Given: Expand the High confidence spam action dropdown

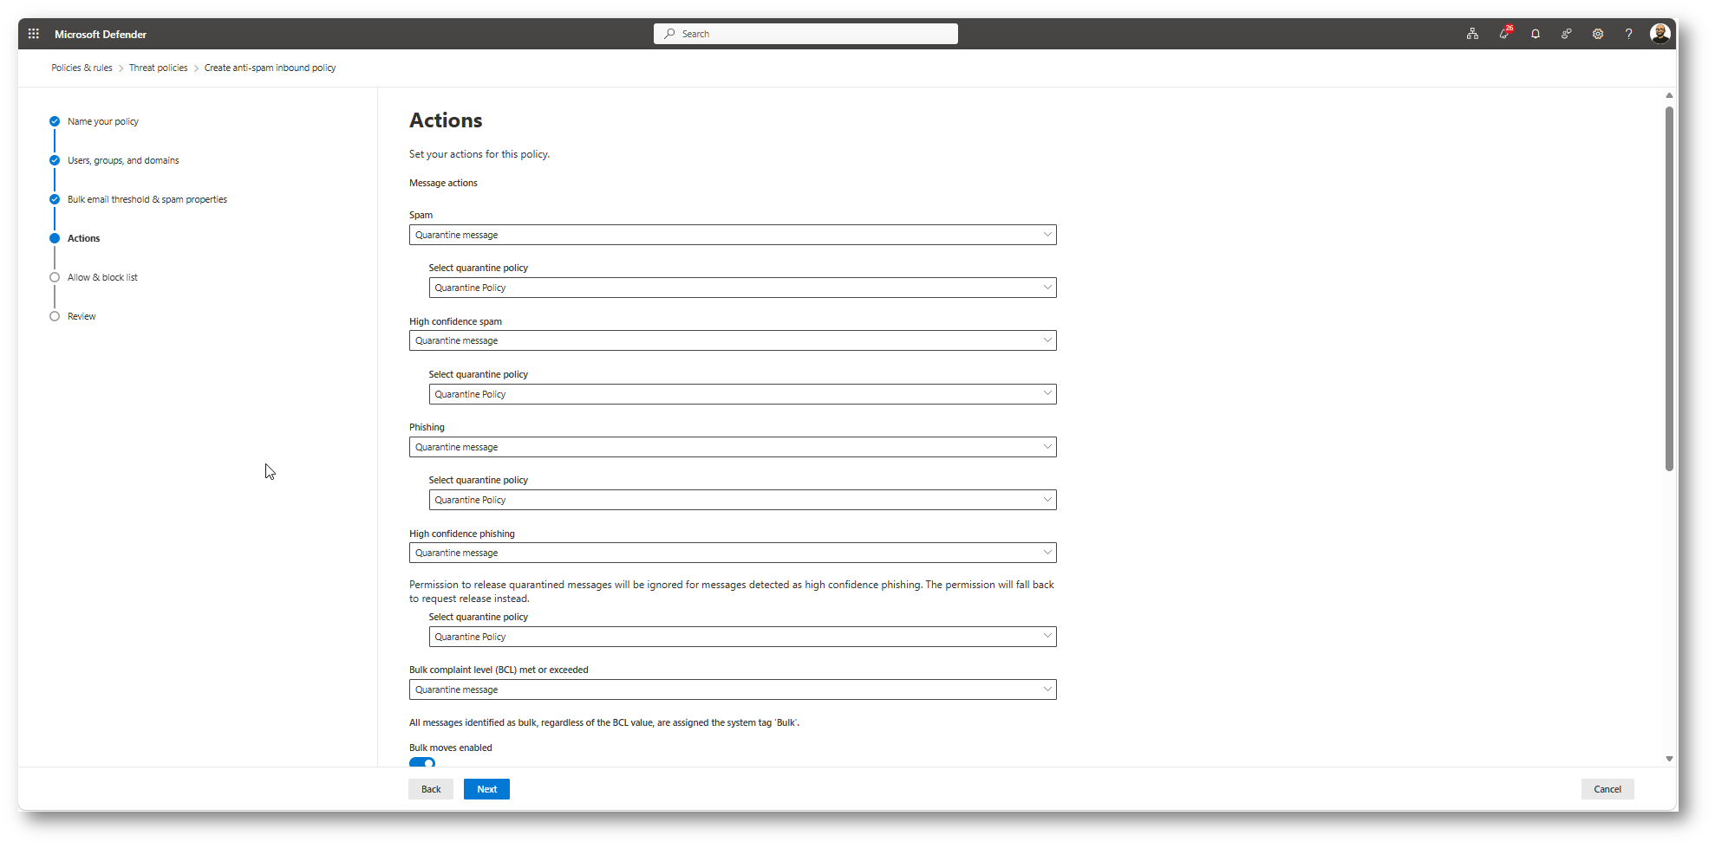Looking at the screenshot, I should pos(733,340).
